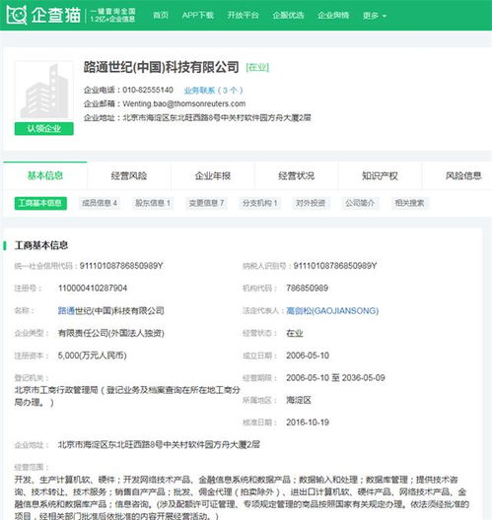Jump to 股东信息 1 section
This screenshot has height=520, width=492.
click(x=153, y=203)
